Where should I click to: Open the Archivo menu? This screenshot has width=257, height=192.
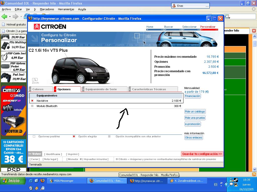pyautogui.click(x=6, y=9)
